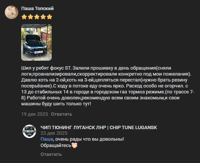Click the second rating star
Image resolution: width=200 pixels, height=163 pixels.
[30, 17]
